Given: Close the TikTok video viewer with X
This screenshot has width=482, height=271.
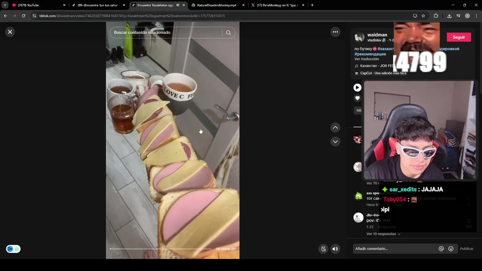Looking at the screenshot, I should point(10,32).
